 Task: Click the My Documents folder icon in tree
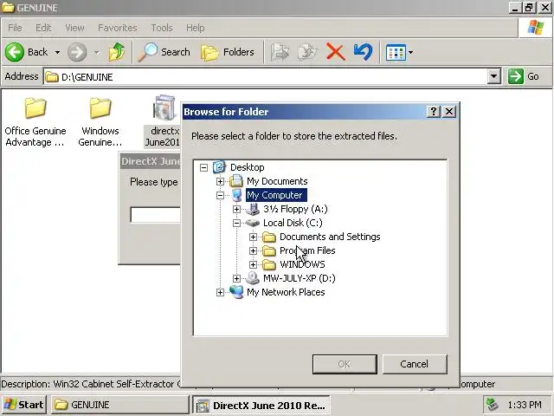coord(236,181)
